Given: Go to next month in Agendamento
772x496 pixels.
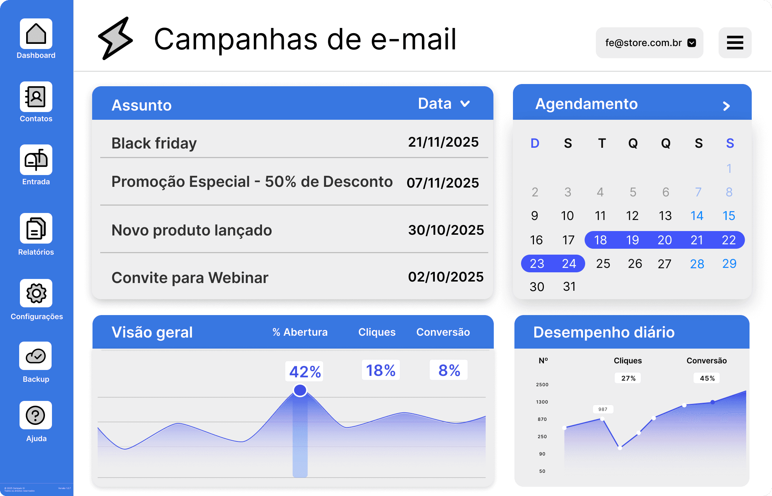Looking at the screenshot, I should pos(726,106).
